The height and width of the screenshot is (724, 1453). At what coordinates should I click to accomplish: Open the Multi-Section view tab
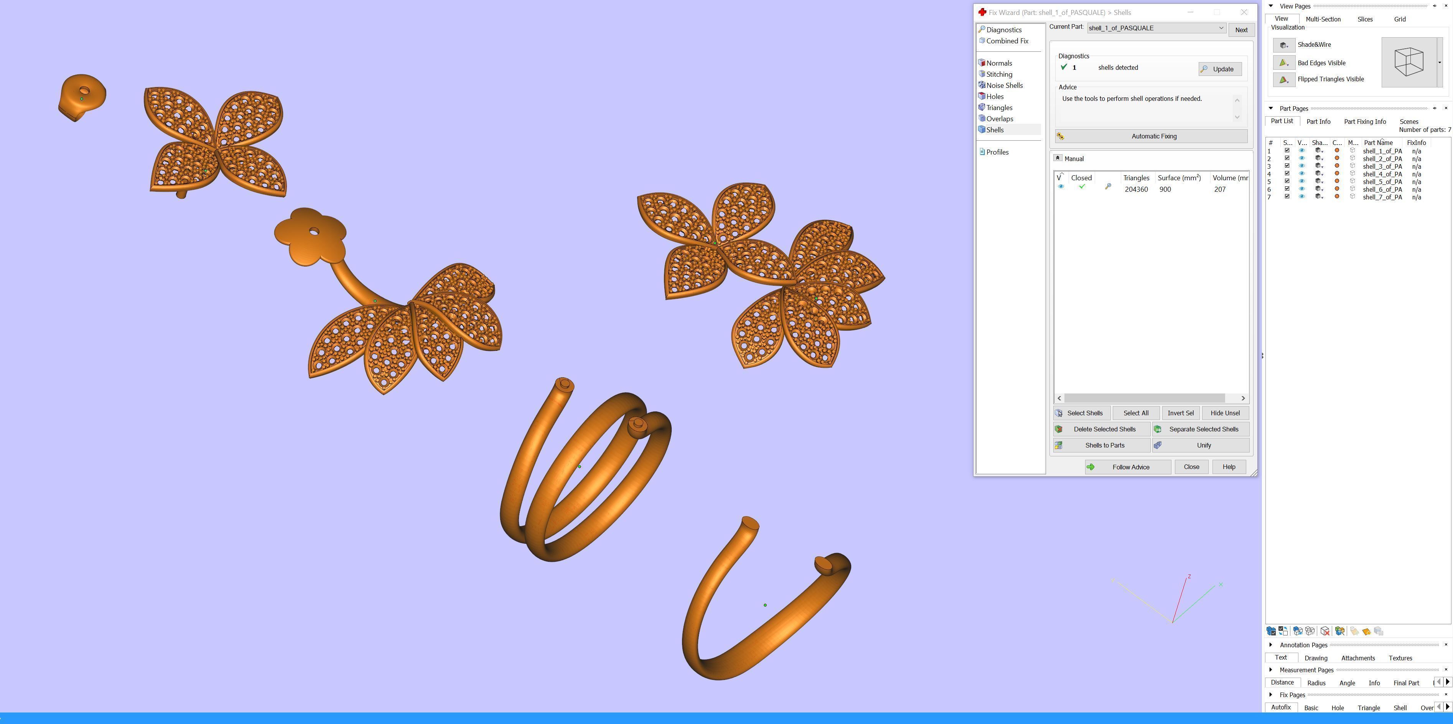click(1323, 19)
